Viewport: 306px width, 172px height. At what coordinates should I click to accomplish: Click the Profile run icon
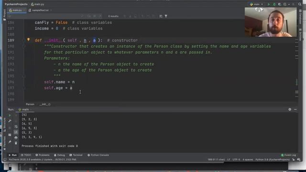tap(285, 4)
